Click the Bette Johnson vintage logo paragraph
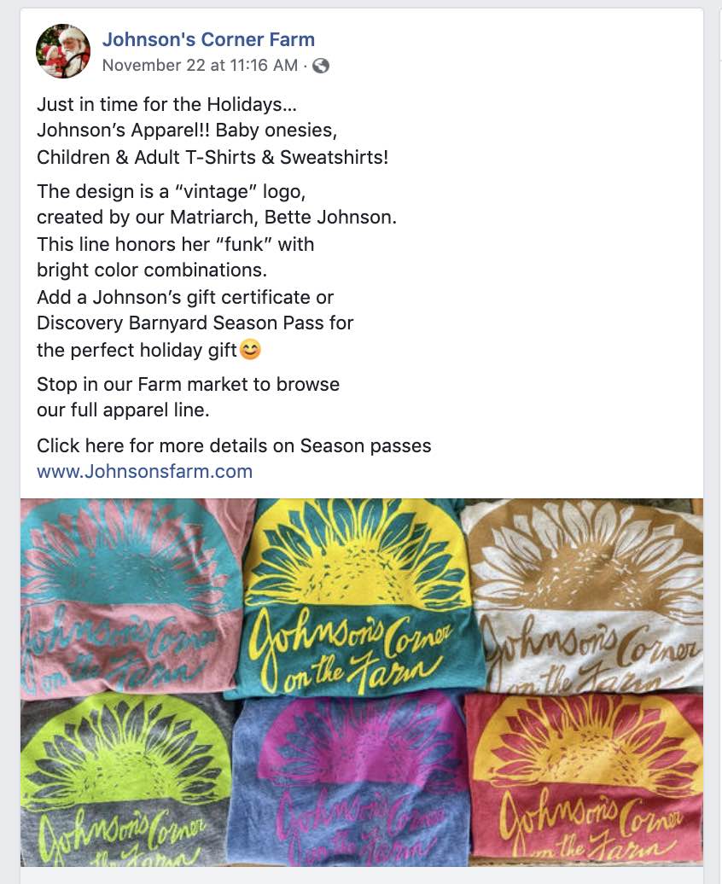The image size is (722, 884). pos(217,230)
